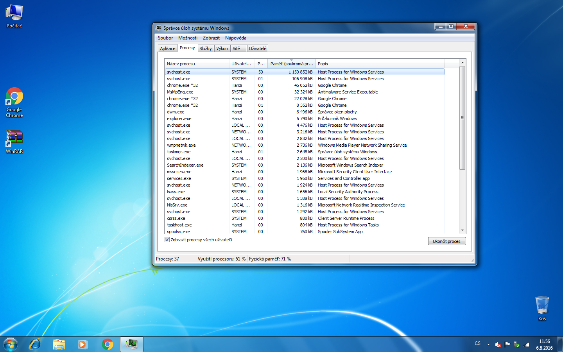The height and width of the screenshot is (352, 563).
Task: Open the Nápověda menu
Action: coord(235,38)
